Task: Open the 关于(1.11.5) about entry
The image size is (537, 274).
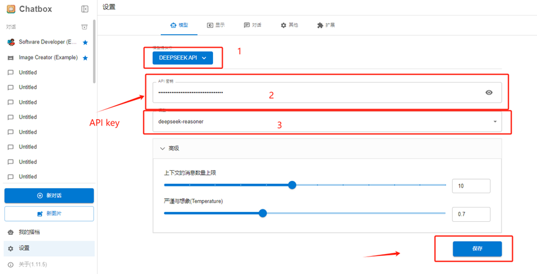Action: click(49, 265)
